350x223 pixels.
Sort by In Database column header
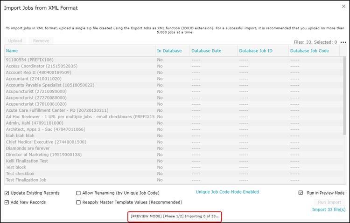pos(169,51)
